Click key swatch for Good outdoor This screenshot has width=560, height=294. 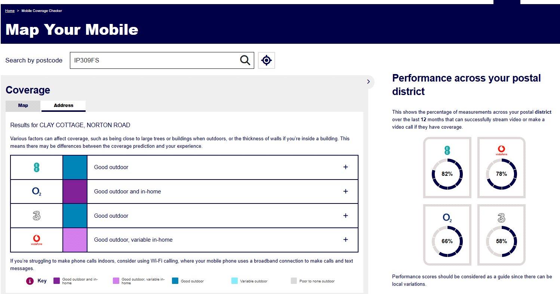tap(175, 281)
